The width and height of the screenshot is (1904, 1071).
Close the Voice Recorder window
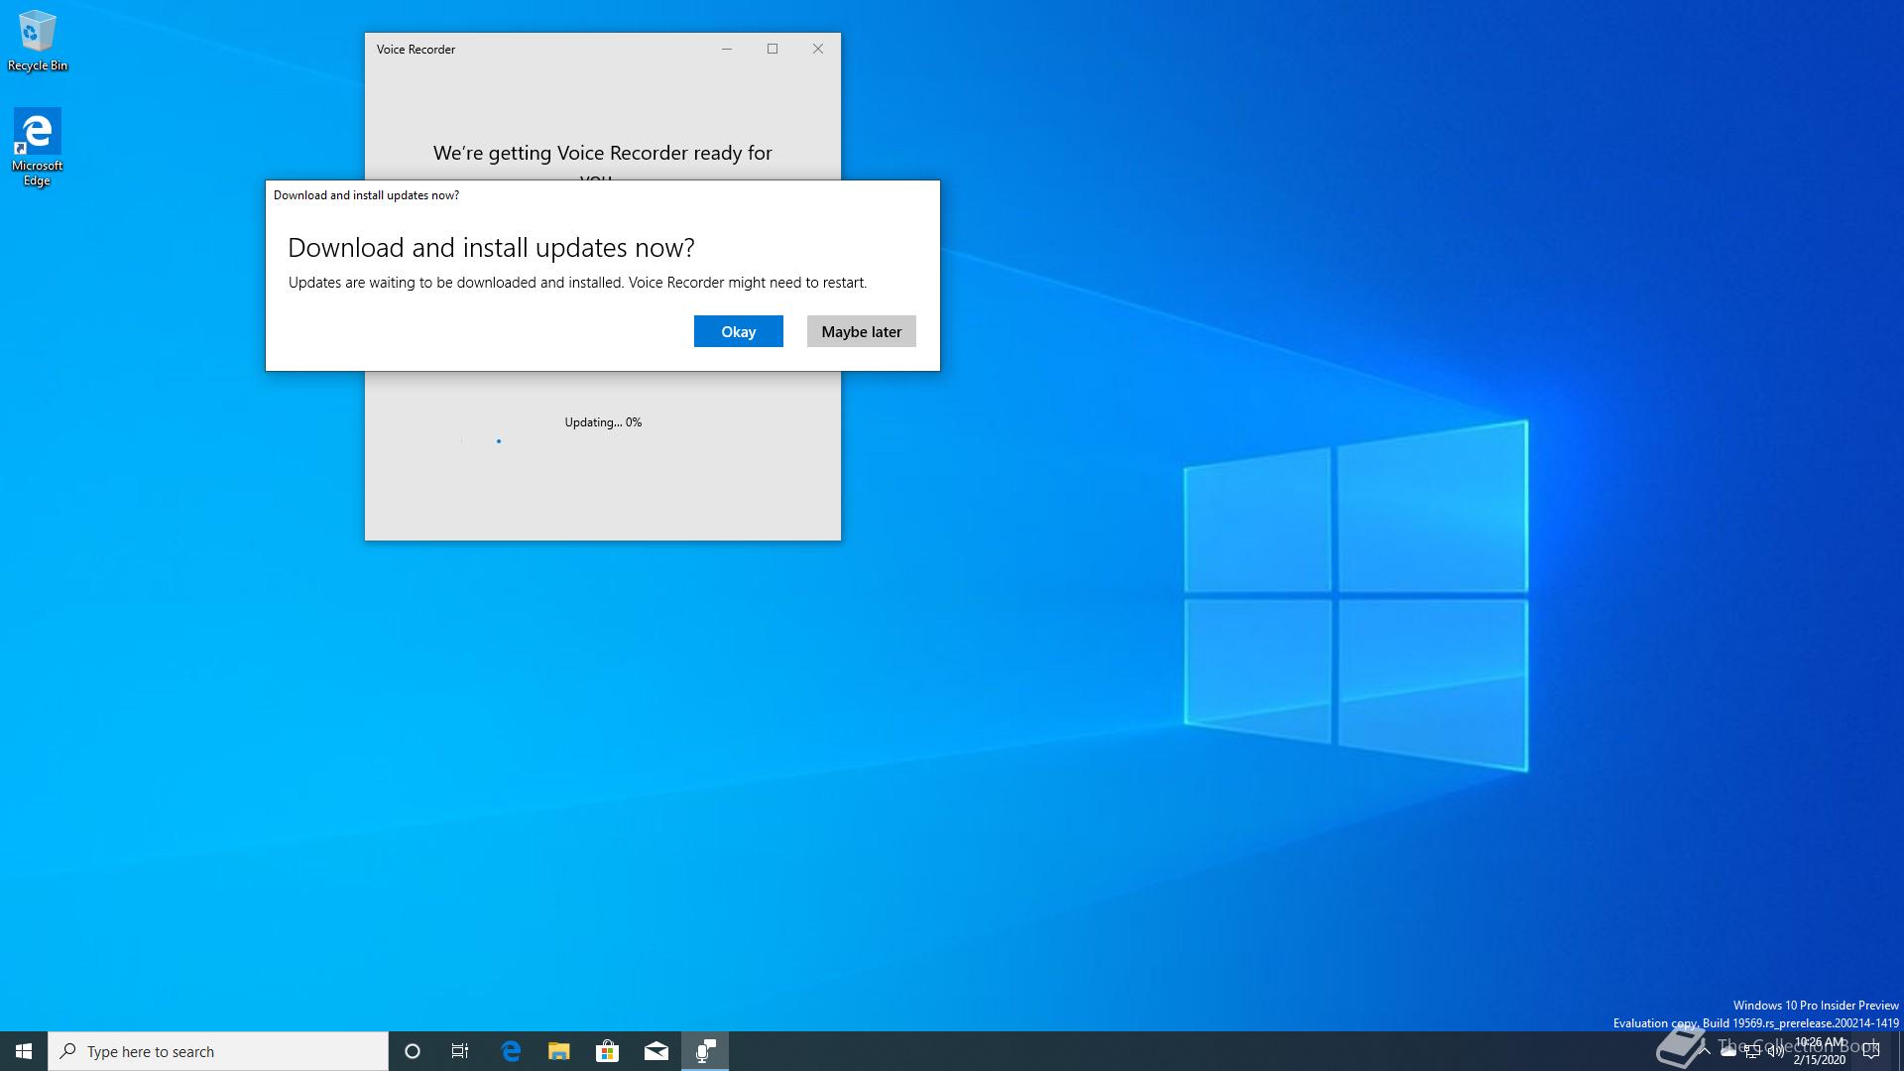(818, 49)
